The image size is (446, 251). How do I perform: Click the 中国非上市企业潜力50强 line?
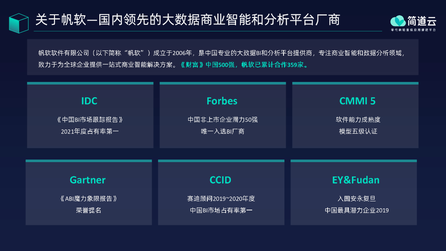[223, 119]
